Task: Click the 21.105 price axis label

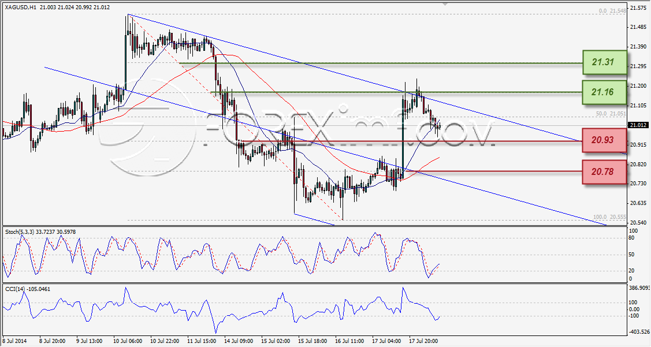Action: click(638, 106)
